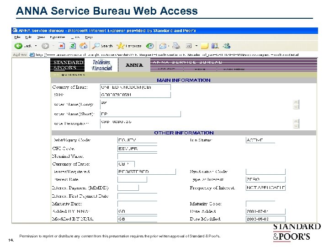Screen dimensions: 329x247
Task: Open Favorites with the star icon
Action: pyautogui.click(x=129, y=46)
